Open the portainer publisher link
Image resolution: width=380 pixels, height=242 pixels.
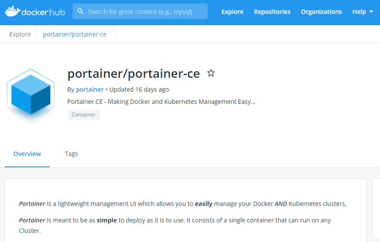90,90
